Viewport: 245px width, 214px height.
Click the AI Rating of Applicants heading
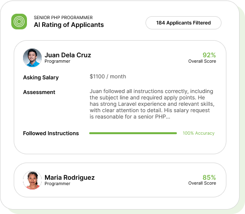tap(69, 25)
